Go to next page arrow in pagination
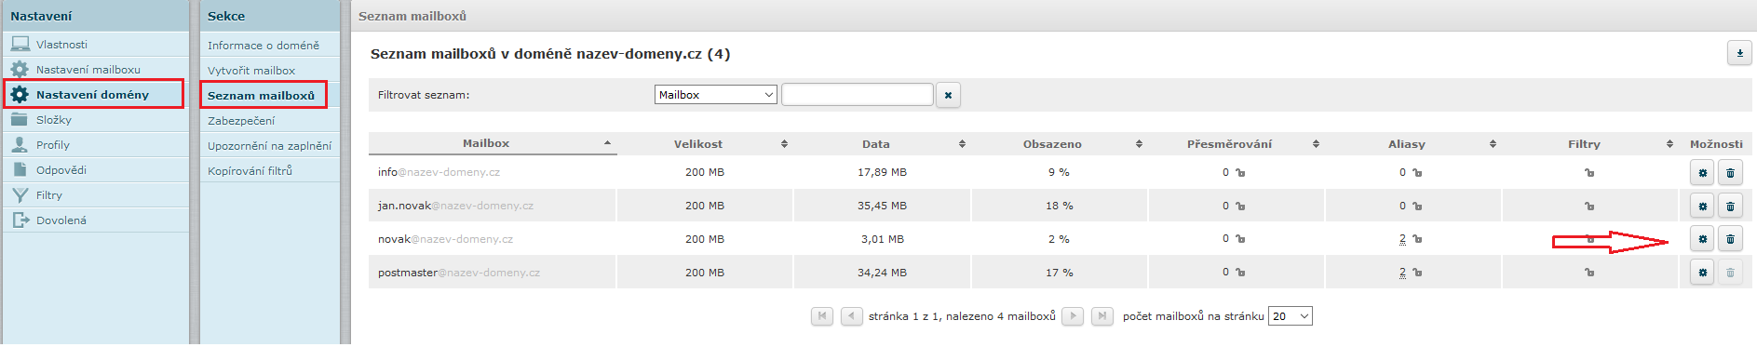This screenshot has height=347, width=1757. (x=1073, y=316)
